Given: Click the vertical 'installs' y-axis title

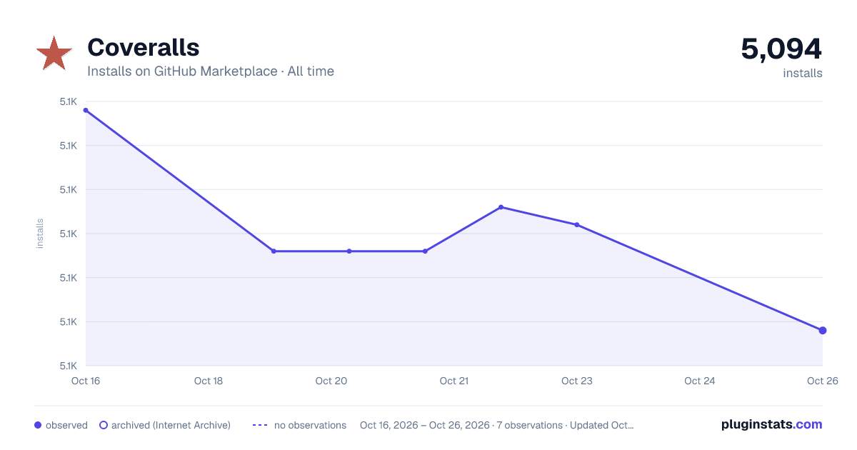Looking at the screenshot, I should (x=40, y=234).
